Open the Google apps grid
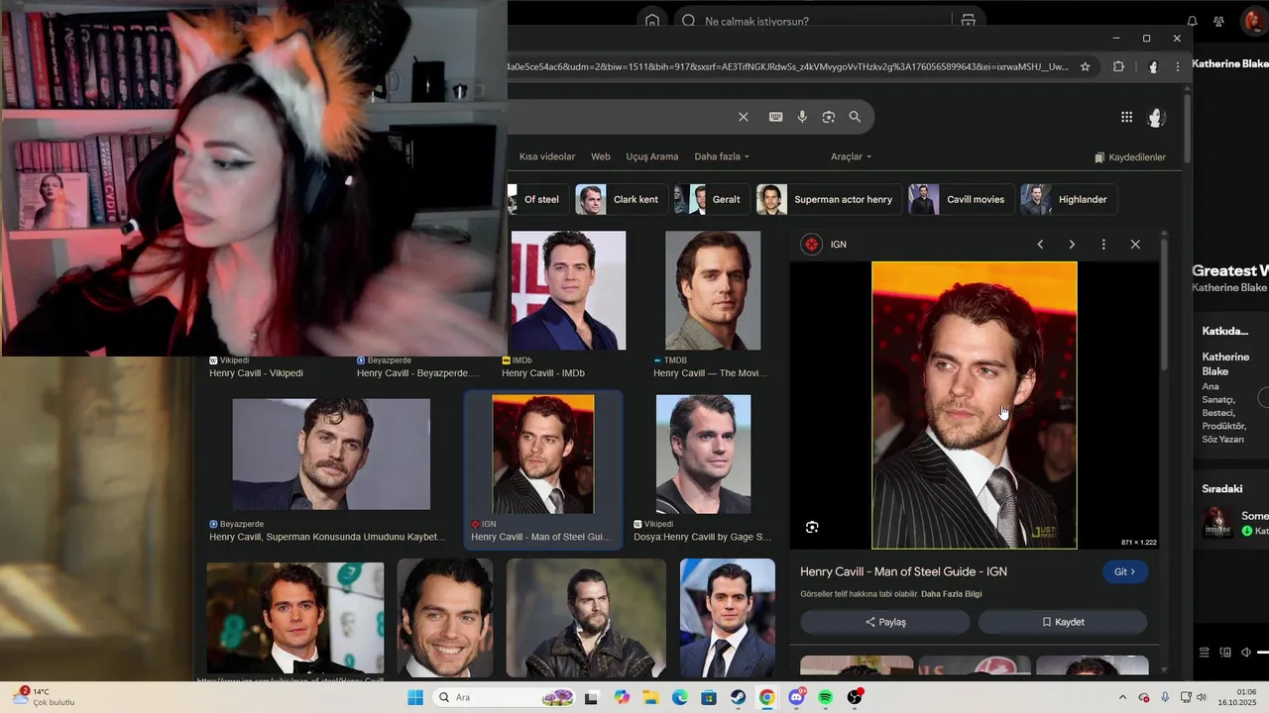The image size is (1269, 713). [x=1126, y=117]
